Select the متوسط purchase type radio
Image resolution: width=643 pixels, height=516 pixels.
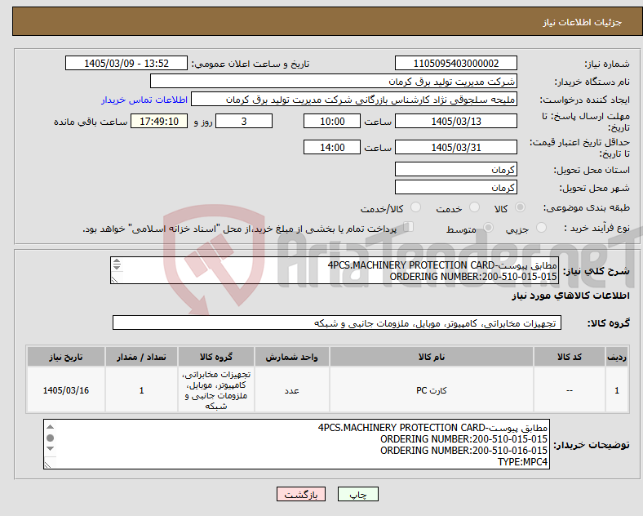[488, 227]
